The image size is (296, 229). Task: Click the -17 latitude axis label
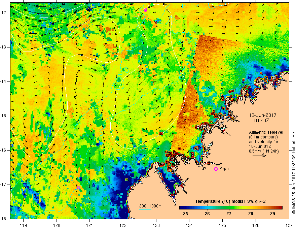click(4, 185)
